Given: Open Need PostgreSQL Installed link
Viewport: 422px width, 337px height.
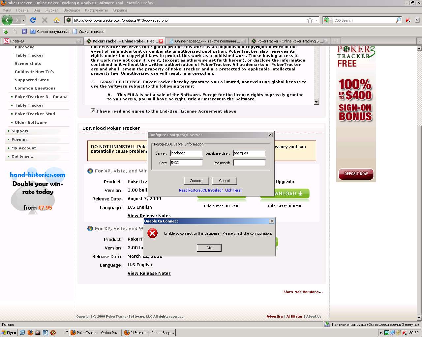Looking at the screenshot, I should tap(210, 190).
